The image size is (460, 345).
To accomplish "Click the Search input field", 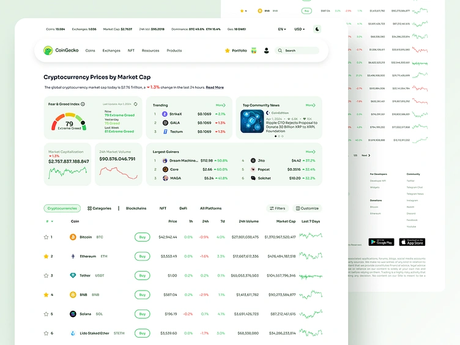I will [297, 50].
